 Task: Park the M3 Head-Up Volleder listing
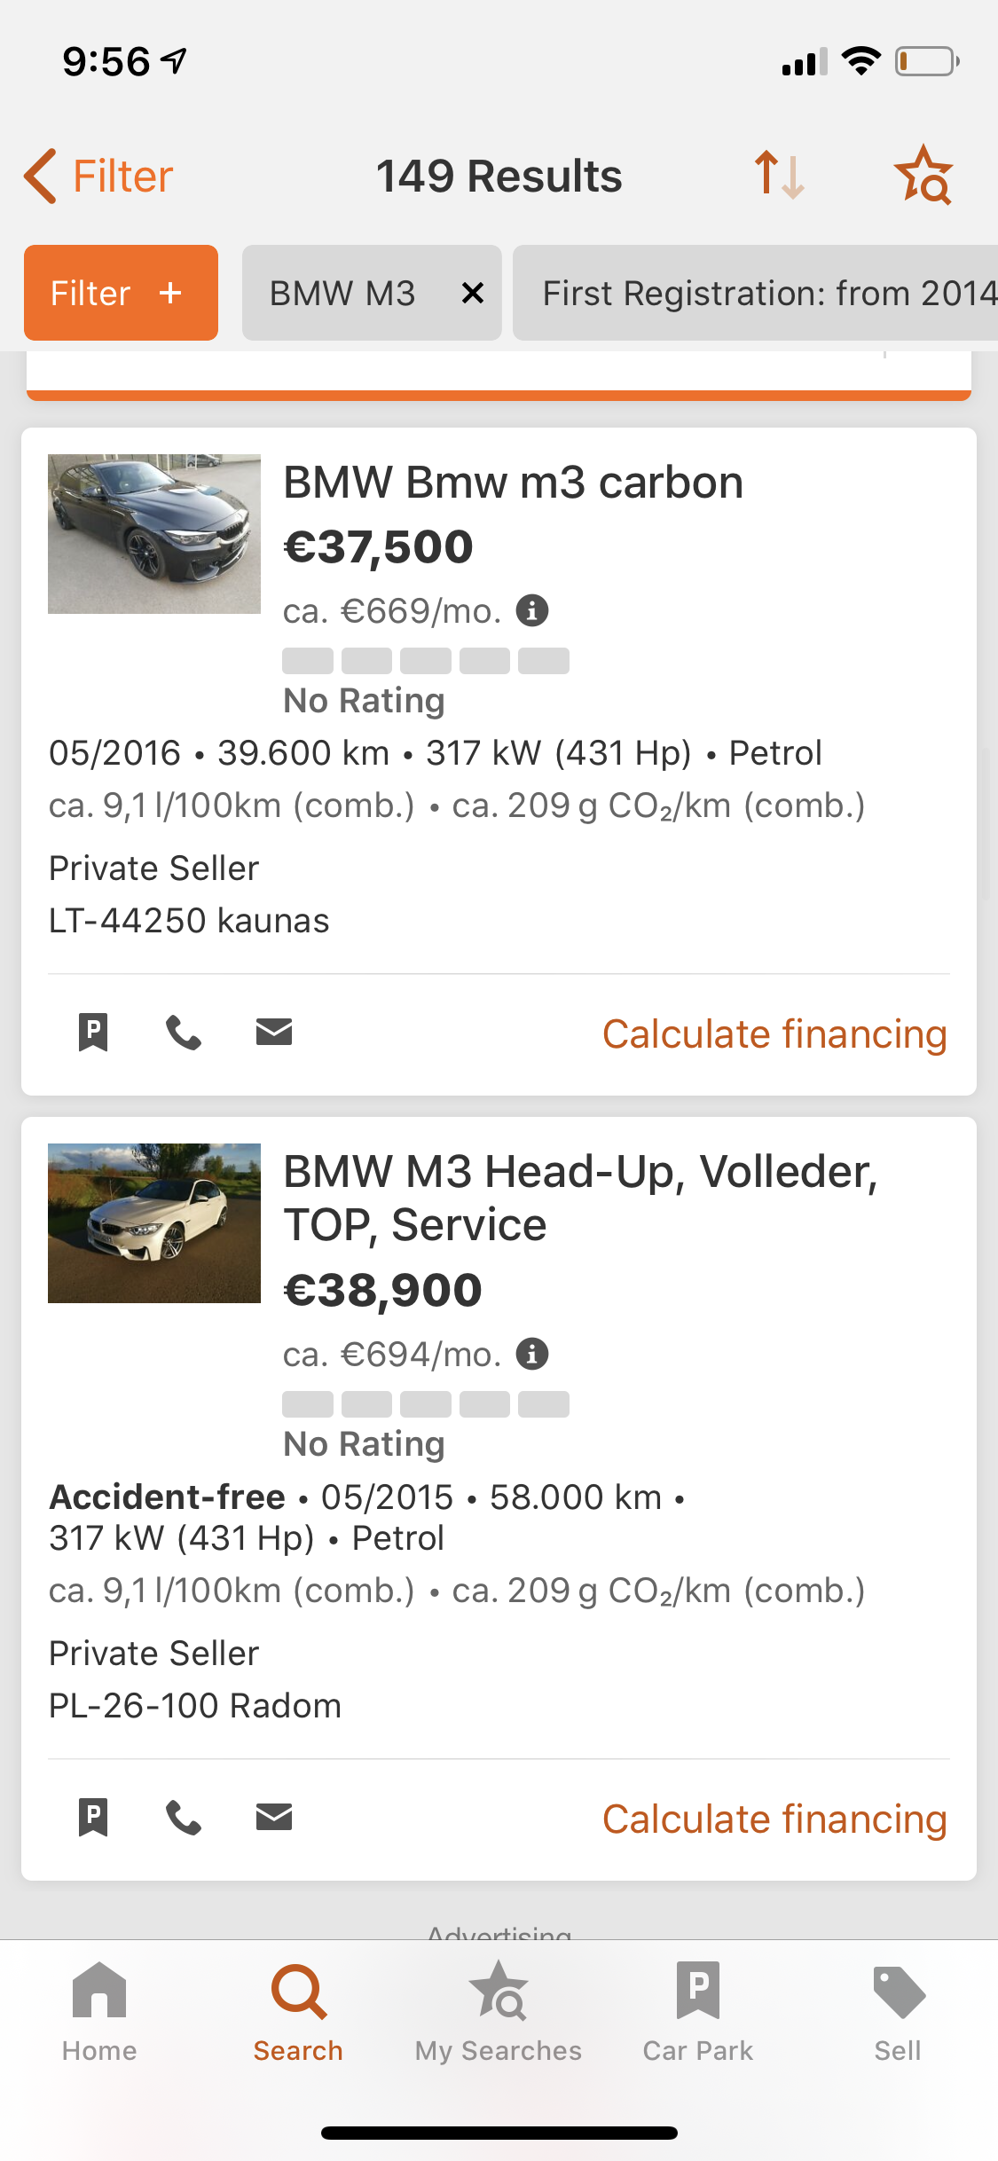93,1817
